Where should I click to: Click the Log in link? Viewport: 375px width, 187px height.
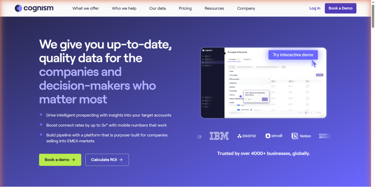315,8
